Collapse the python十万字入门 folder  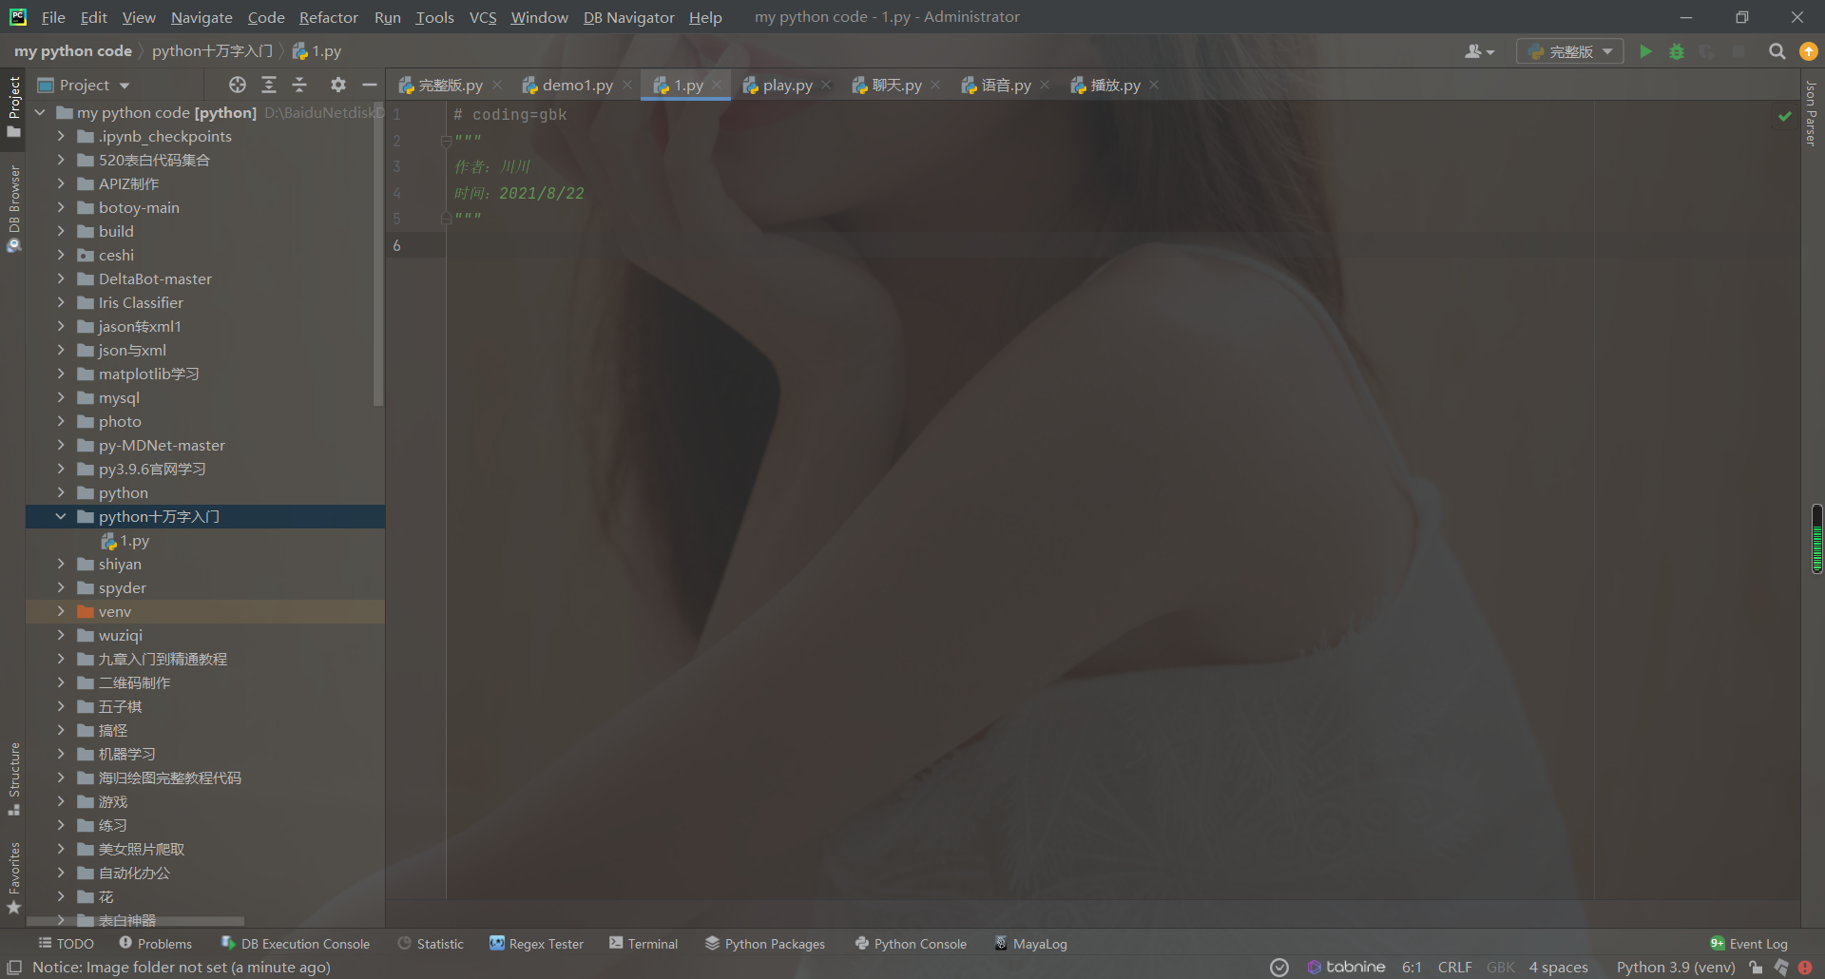[61, 516]
